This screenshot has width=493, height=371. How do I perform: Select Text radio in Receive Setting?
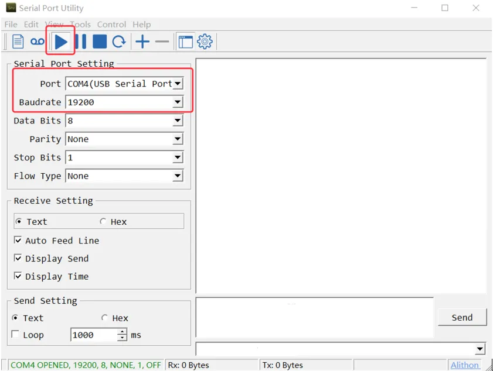19,221
